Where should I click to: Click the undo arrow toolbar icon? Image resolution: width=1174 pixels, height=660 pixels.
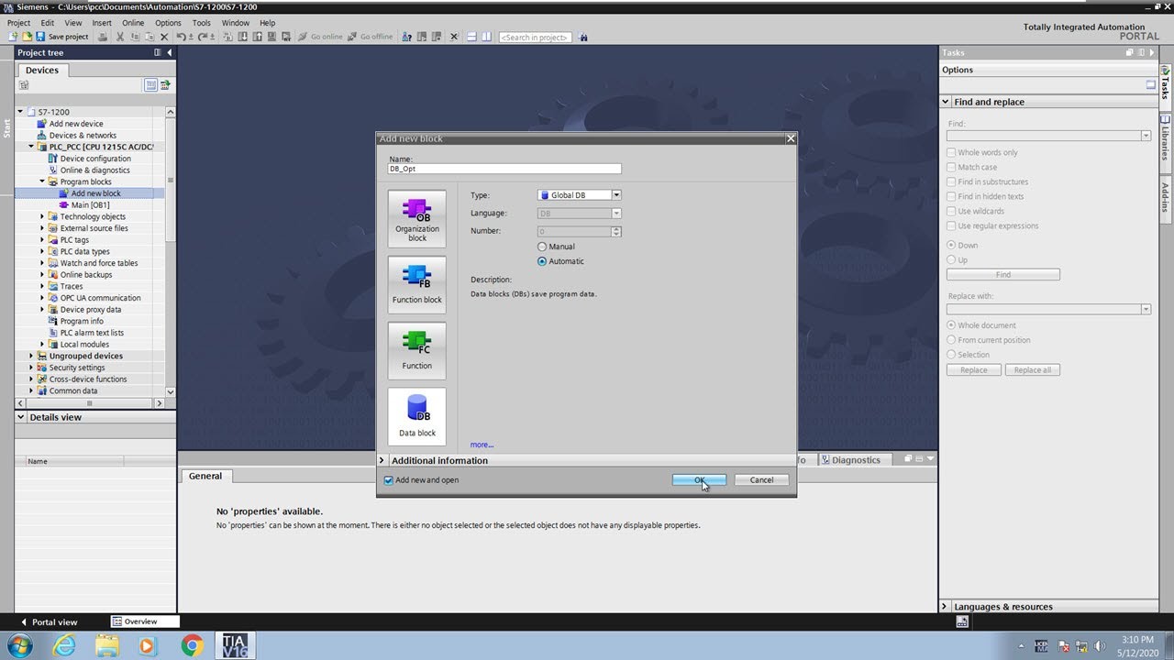(182, 37)
